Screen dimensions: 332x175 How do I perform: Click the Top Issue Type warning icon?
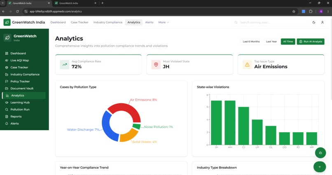coord(247,64)
